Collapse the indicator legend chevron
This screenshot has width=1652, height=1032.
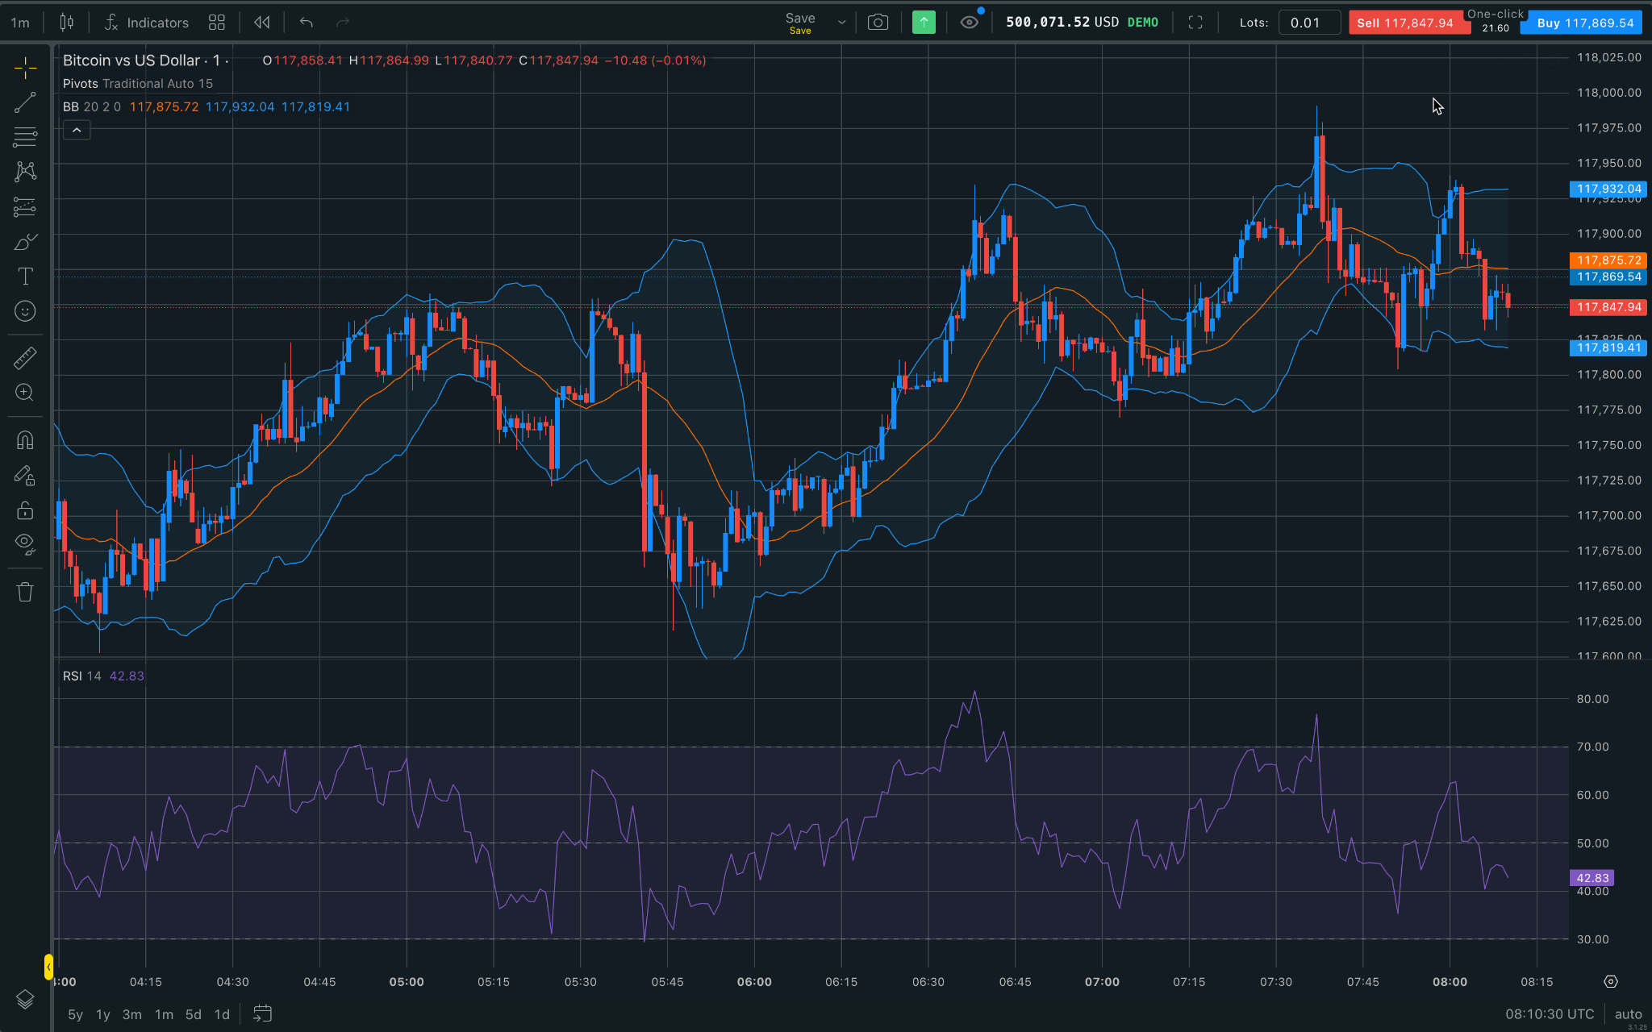[x=77, y=130]
